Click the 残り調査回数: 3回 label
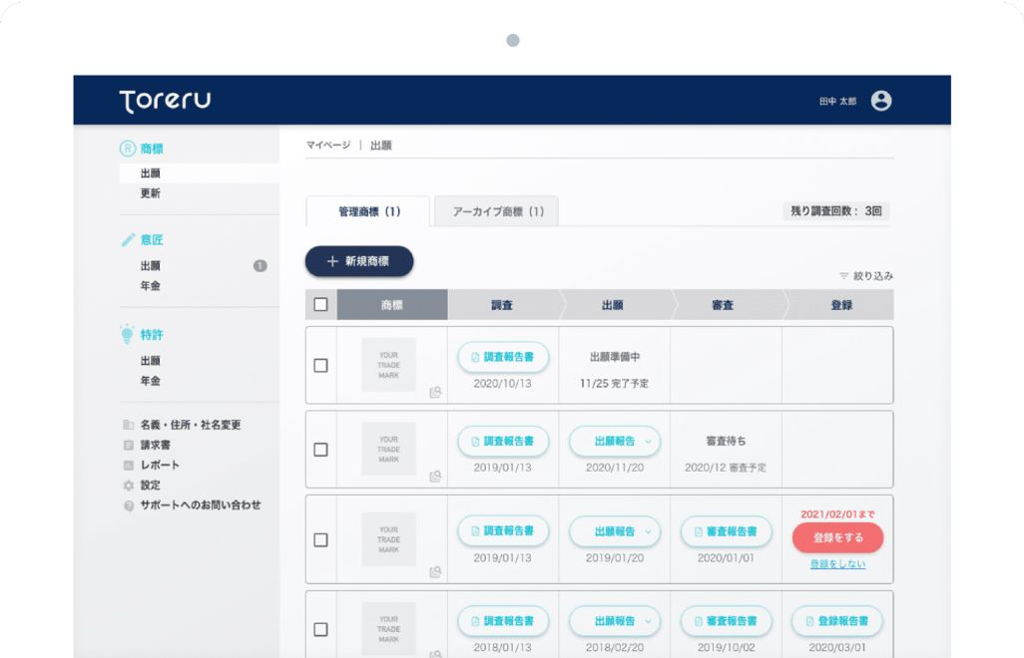This screenshot has height=658, width=1024. (x=836, y=210)
